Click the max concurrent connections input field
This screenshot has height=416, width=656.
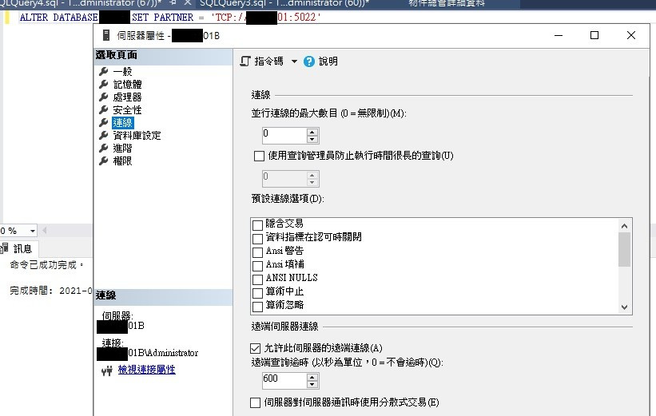tap(284, 136)
